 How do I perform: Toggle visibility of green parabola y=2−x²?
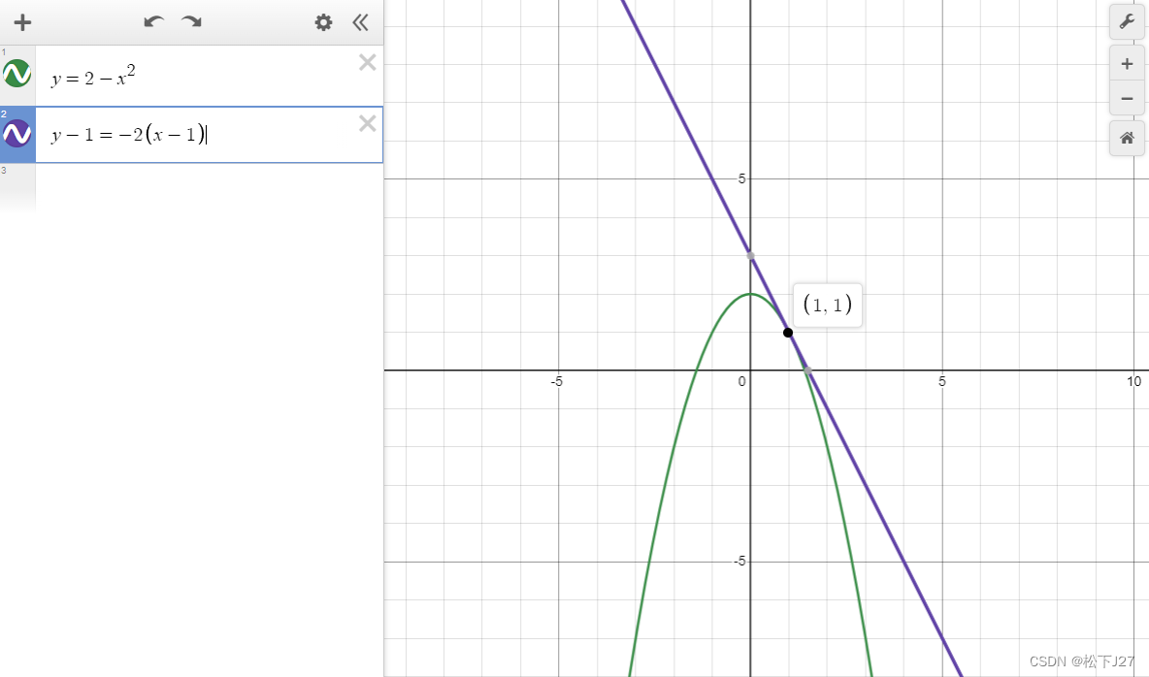[x=16, y=74]
